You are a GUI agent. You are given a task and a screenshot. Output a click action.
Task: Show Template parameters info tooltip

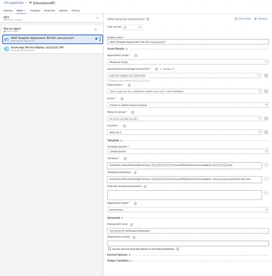click(135, 173)
